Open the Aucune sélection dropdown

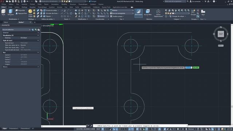[x=16, y=30]
